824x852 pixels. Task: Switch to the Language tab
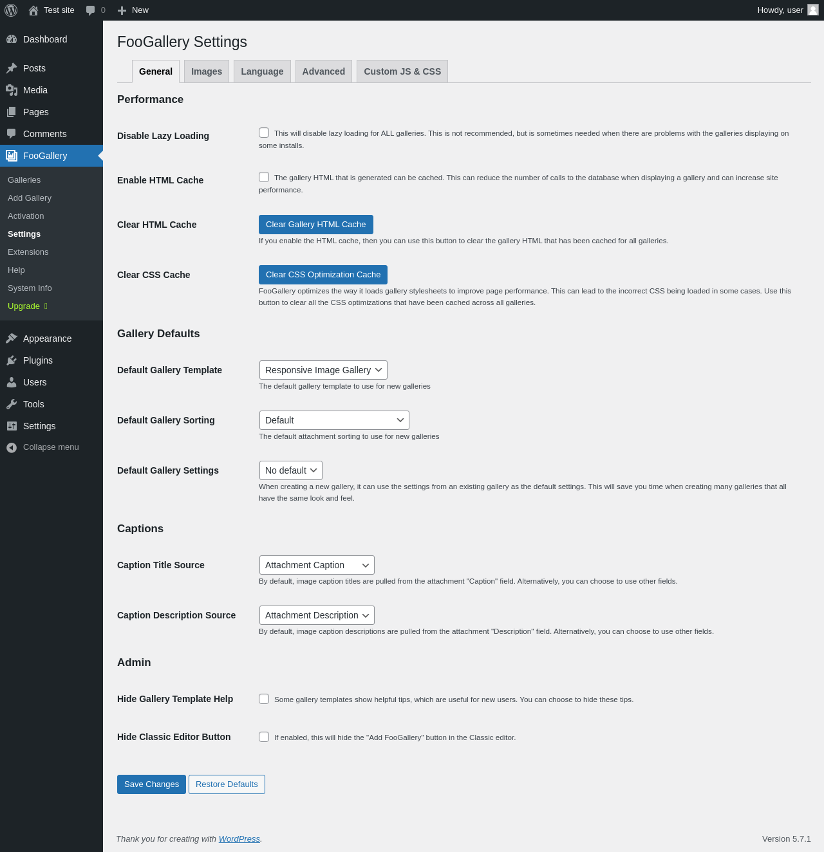point(262,71)
